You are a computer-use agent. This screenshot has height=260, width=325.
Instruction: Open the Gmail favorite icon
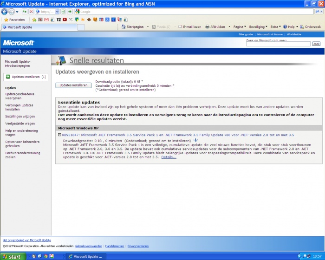(46, 19)
